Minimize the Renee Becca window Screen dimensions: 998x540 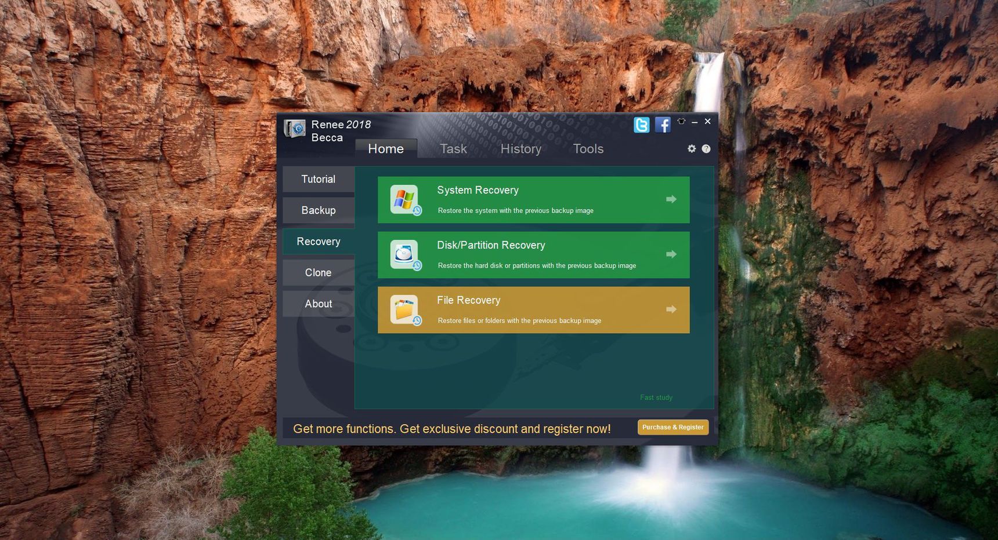695,122
